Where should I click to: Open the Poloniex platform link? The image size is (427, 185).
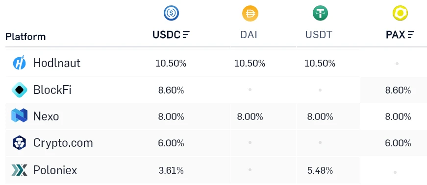pyautogui.click(x=55, y=170)
